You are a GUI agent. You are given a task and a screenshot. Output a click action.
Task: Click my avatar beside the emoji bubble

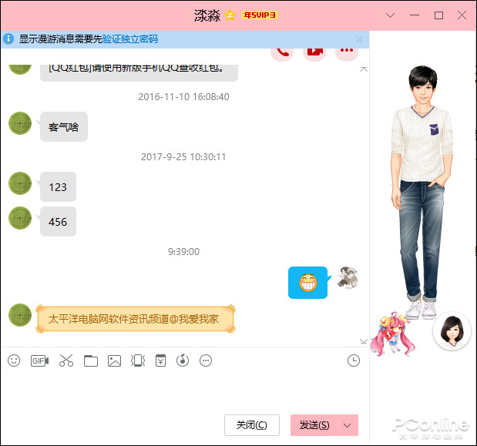click(348, 277)
